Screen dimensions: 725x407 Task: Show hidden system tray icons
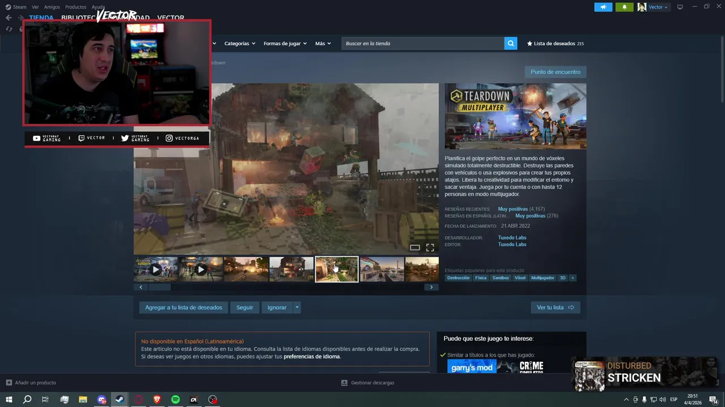[x=626, y=400]
